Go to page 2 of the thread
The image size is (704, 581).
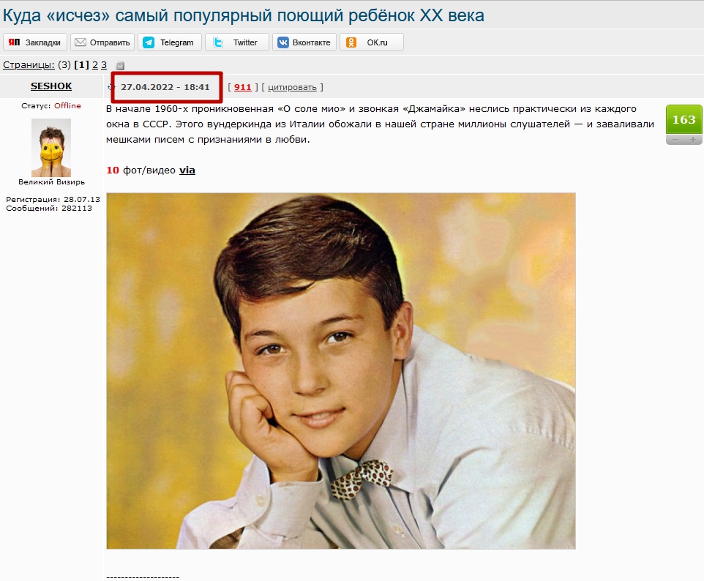point(94,64)
